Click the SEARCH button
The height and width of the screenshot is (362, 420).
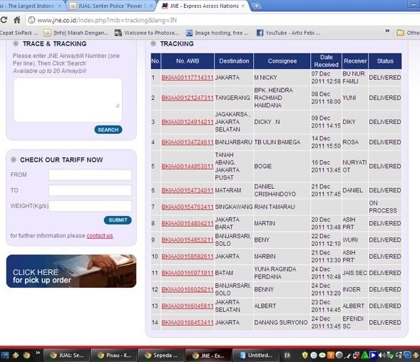[108, 130]
